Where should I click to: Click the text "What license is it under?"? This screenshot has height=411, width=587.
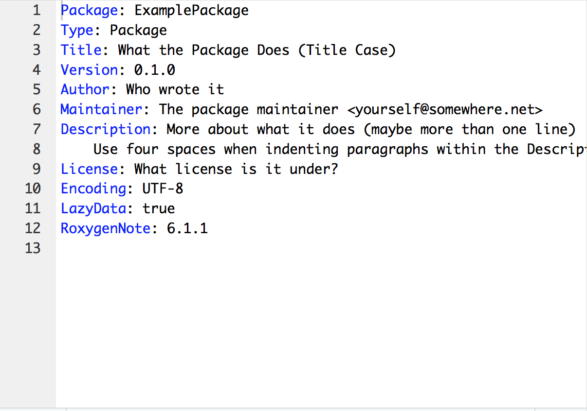point(236,169)
